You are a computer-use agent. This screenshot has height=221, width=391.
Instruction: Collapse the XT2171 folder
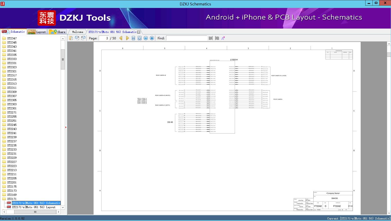[x=12, y=199]
